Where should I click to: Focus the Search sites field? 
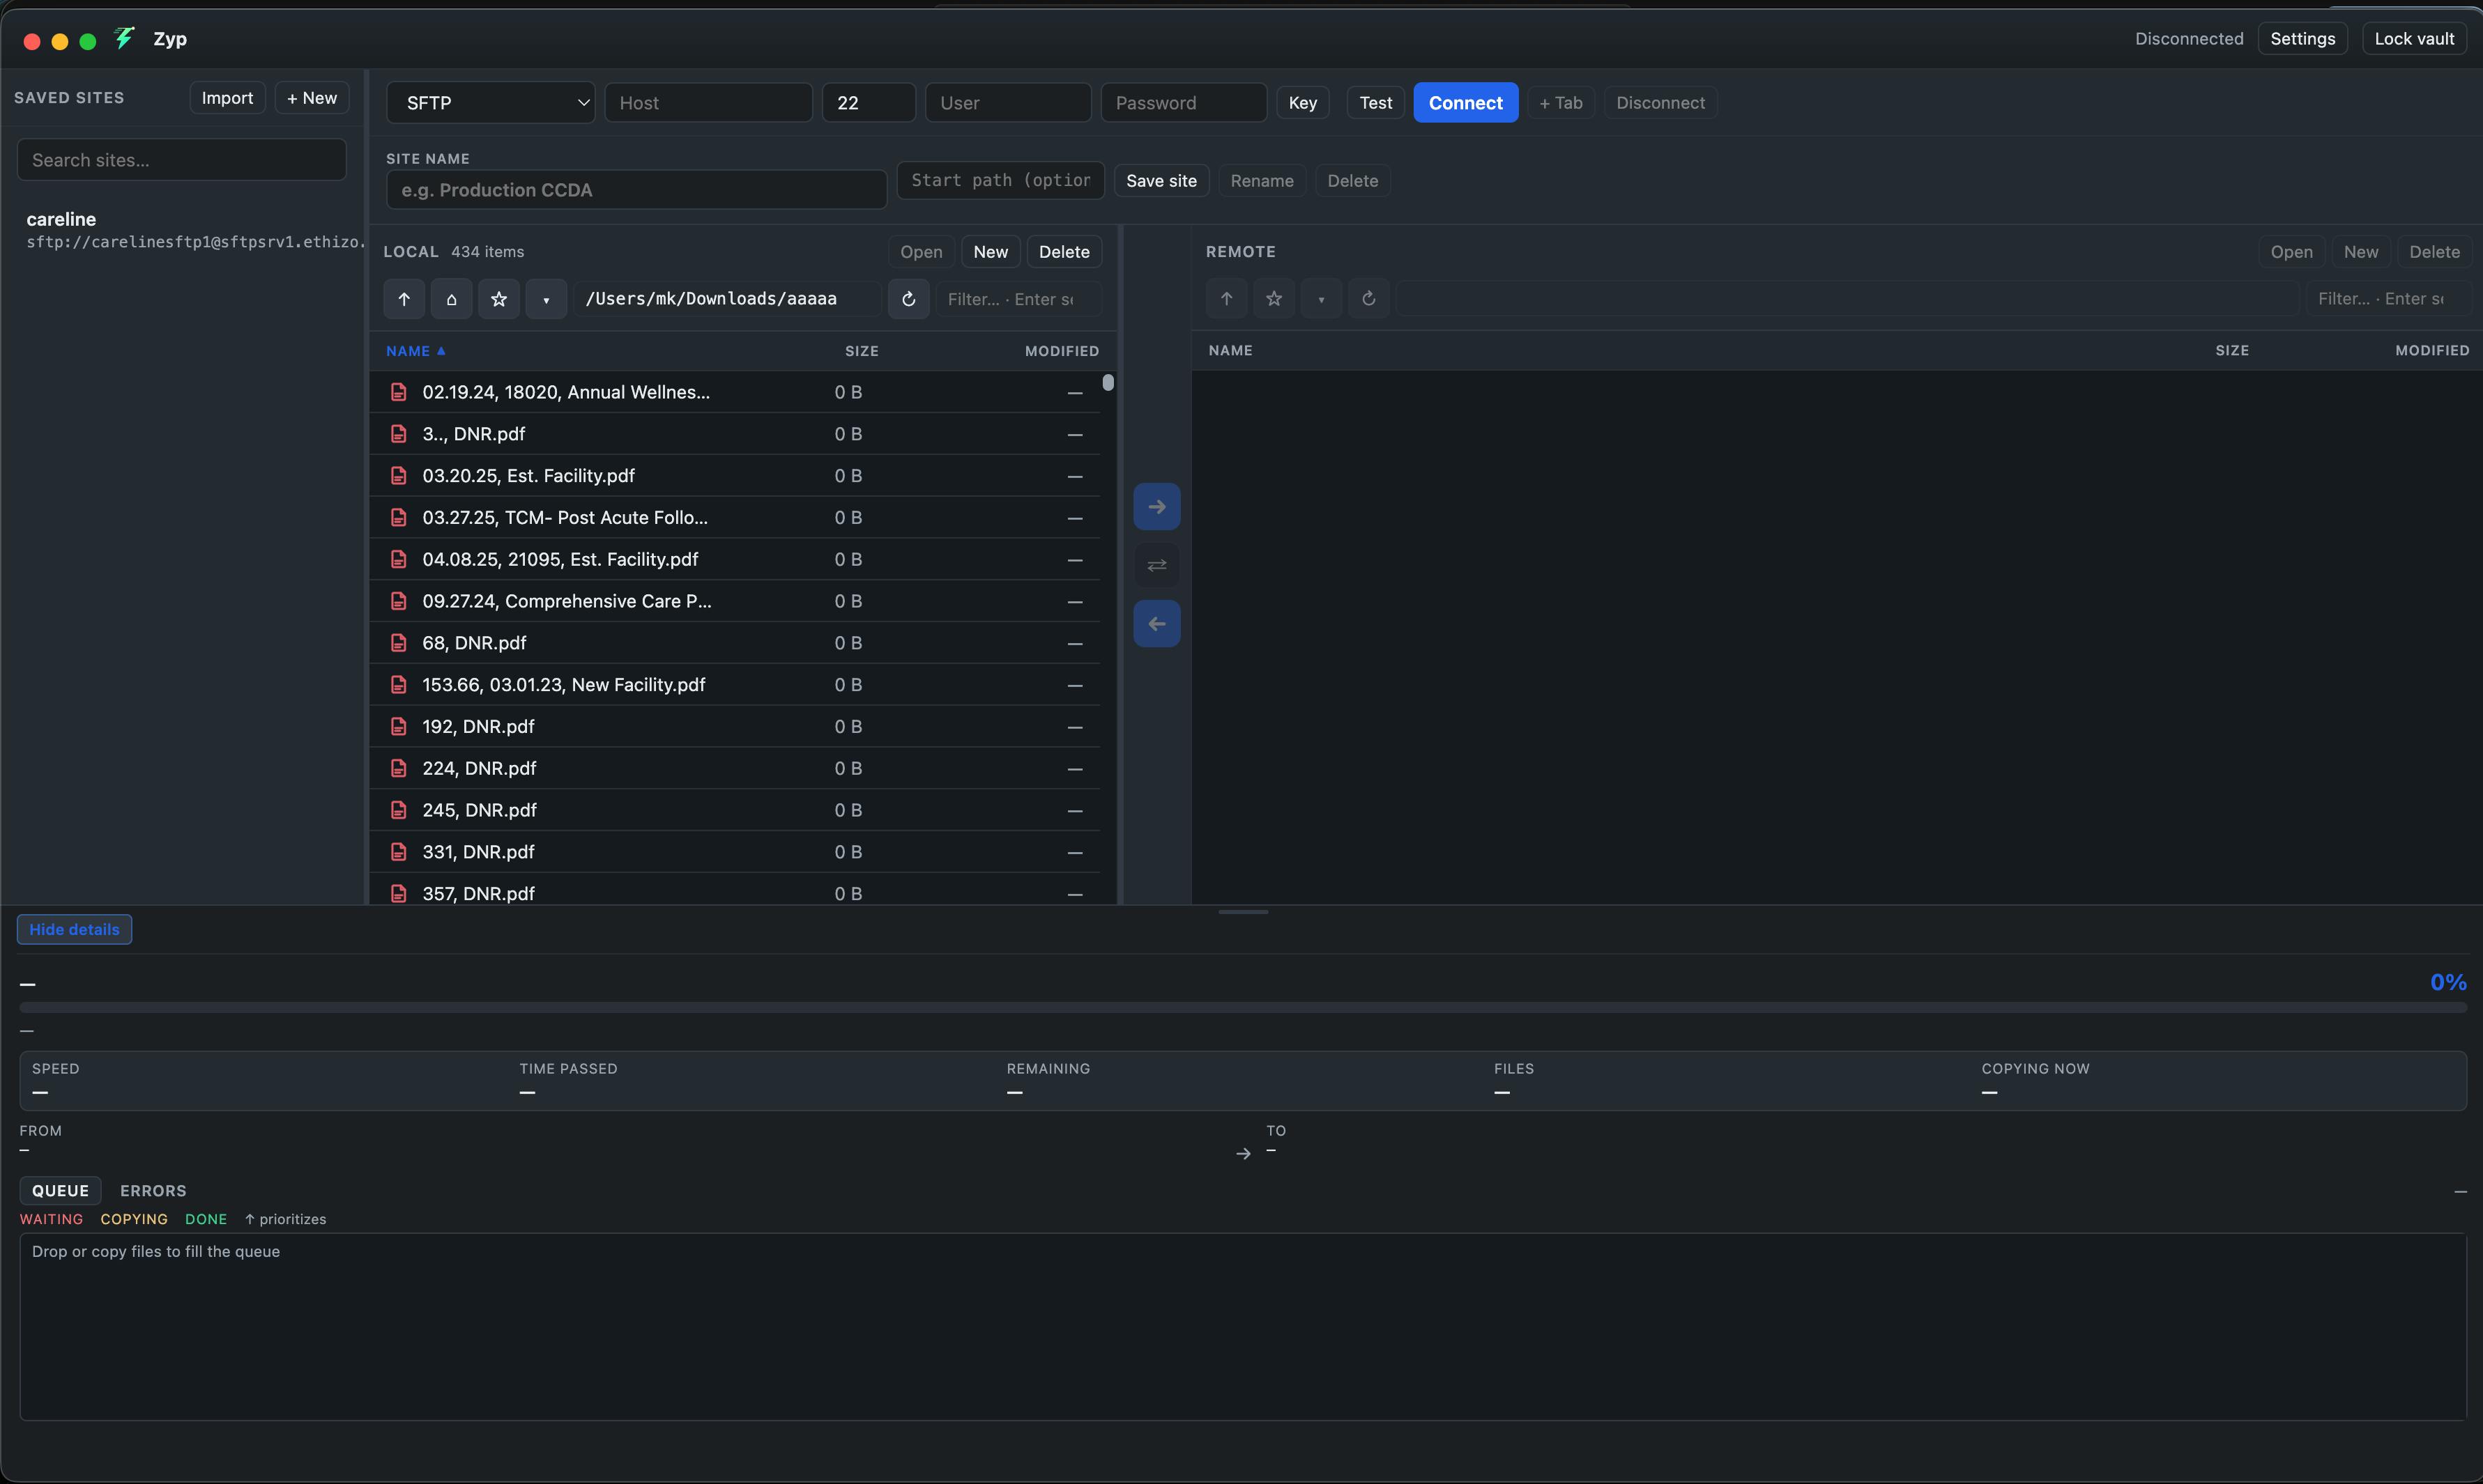(x=182, y=160)
